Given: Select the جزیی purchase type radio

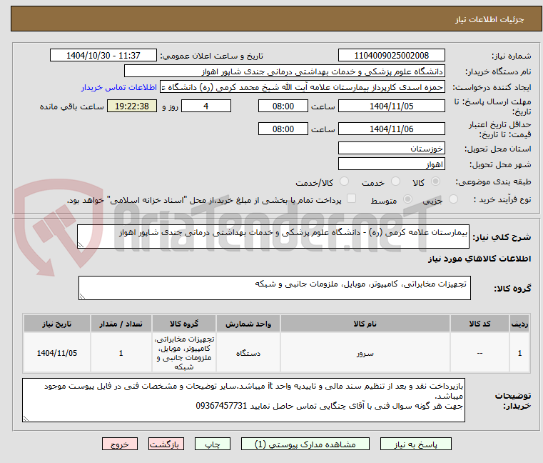Looking at the screenshot, I should tap(453, 199).
